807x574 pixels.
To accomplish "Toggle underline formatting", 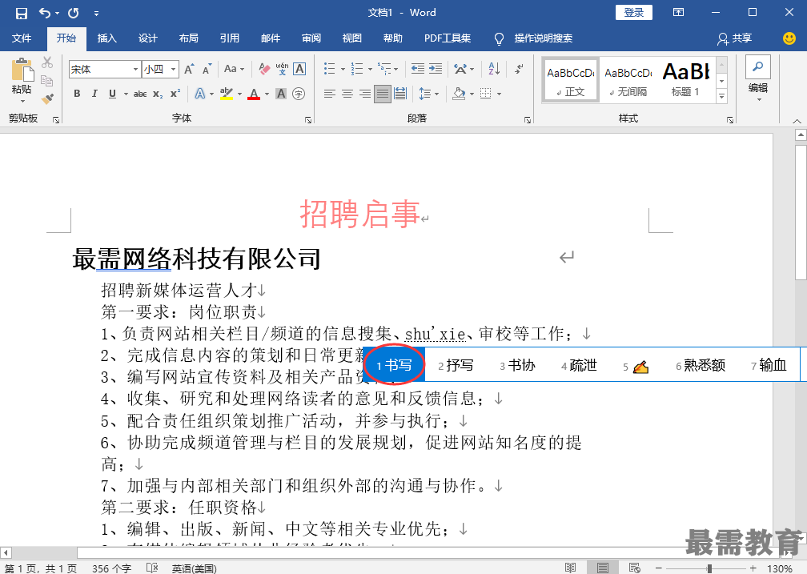I will 112,94.
